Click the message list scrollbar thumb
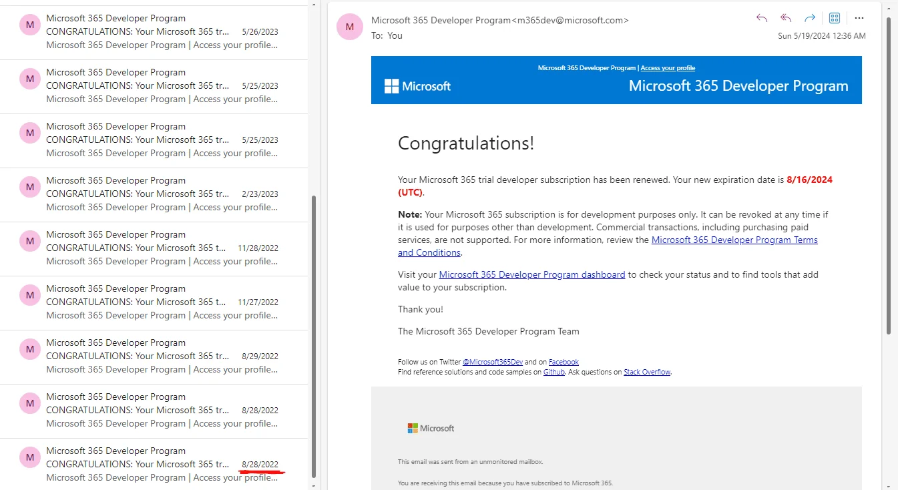The image size is (898, 490). 314,336
